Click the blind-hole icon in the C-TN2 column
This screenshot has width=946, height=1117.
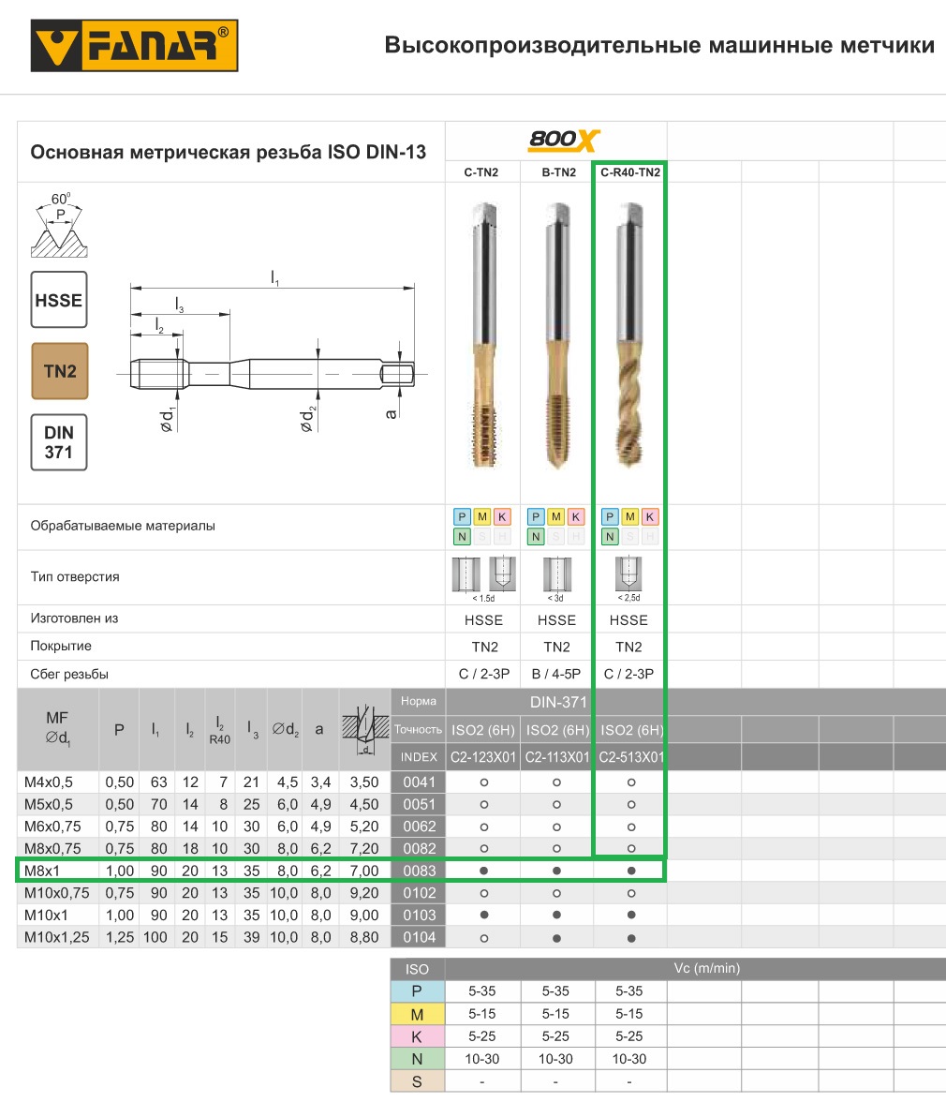tap(503, 574)
